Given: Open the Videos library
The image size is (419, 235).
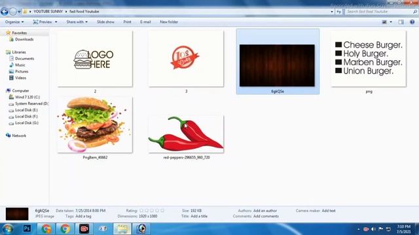Looking at the screenshot, I should [x=20, y=78].
